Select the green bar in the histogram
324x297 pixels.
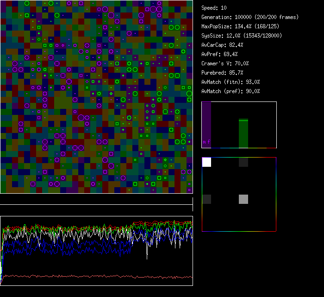click(x=243, y=133)
